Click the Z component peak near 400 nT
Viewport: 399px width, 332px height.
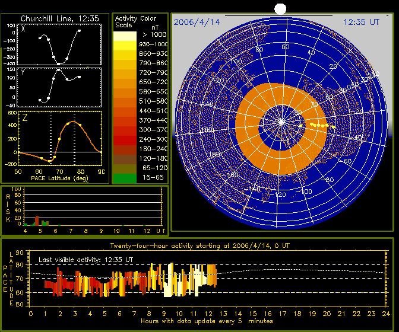(x=68, y=124)
